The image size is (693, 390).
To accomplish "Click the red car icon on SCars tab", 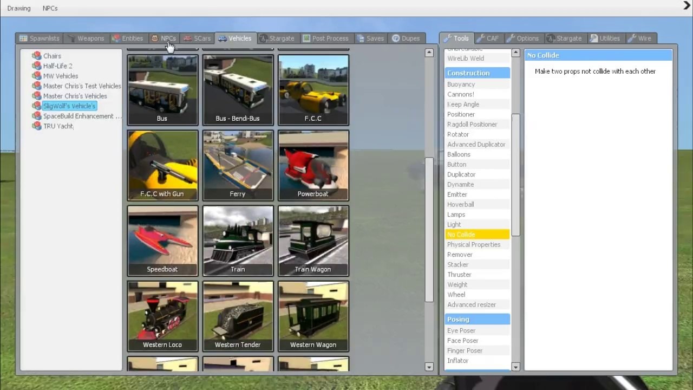I will coord(188,38).
